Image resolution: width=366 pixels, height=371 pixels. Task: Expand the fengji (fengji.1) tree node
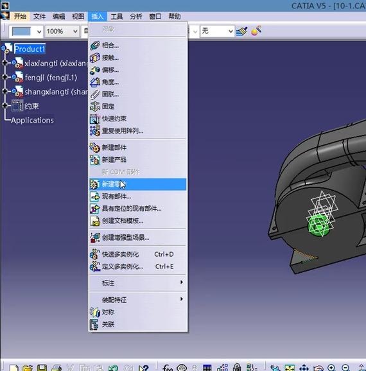pyautogui.click(x=4, y=77)
